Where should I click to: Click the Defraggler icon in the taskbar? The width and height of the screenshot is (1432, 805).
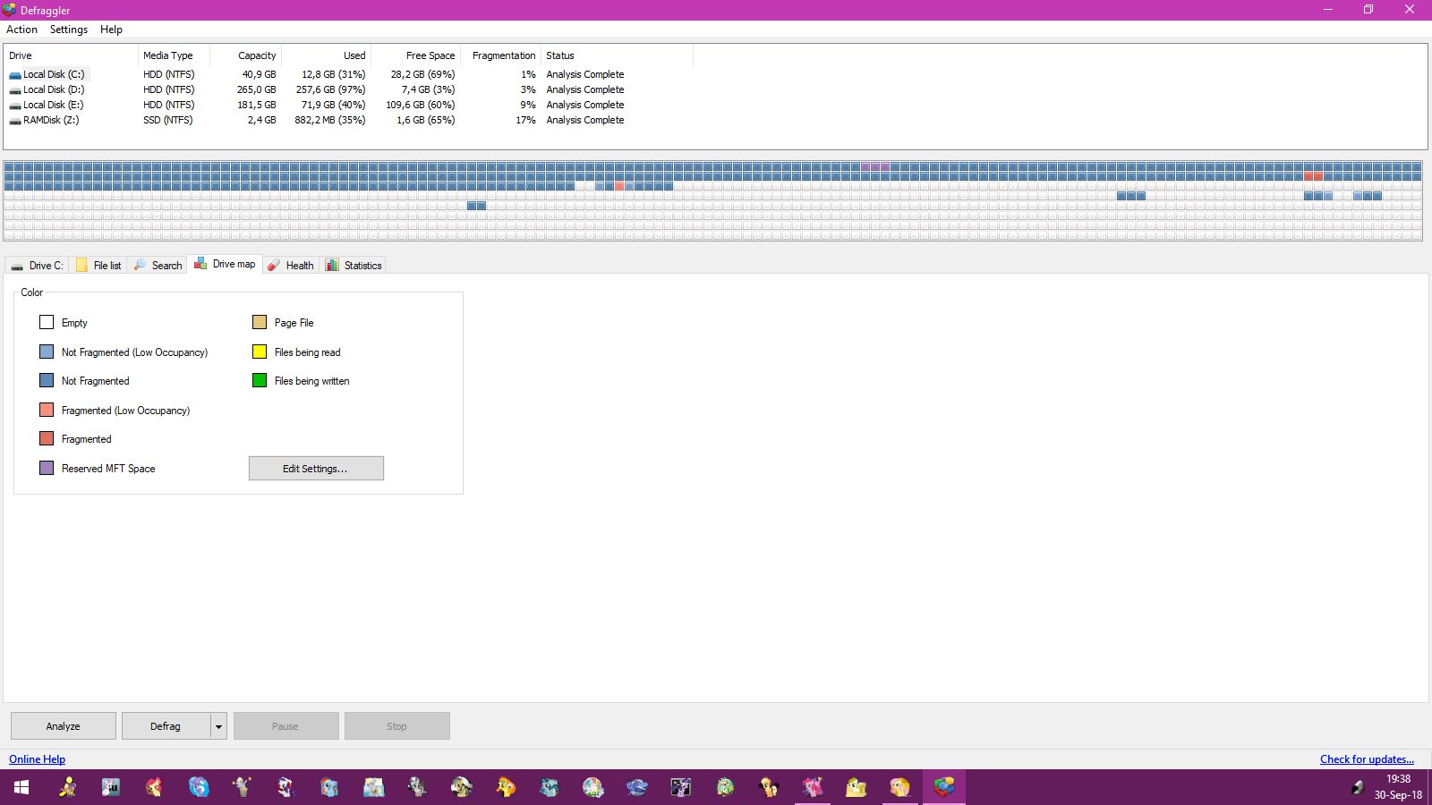944,787
